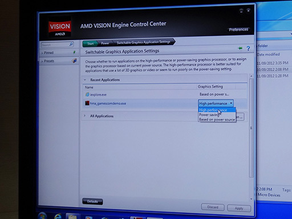Click the Presets icon in the sidebar
The height and width of the screenshot is (219, 292).
(x=74, y=60)
